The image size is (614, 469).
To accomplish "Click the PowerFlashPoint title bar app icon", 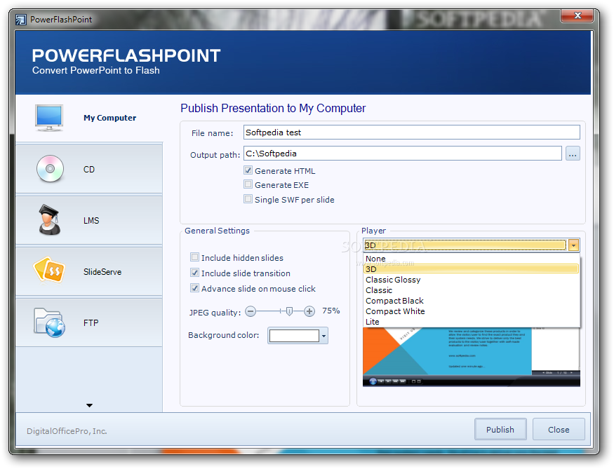I will [x=21, y=19].
